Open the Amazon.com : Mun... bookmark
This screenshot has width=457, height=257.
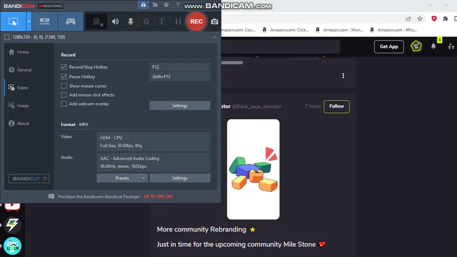[339, 30]
